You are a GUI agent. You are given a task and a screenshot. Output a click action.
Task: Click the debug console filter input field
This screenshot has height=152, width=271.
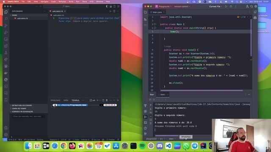point(28,117)
